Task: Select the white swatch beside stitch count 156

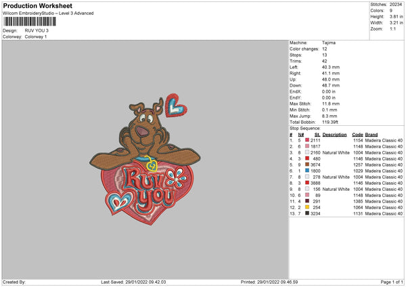Action: tap(307, 189)
